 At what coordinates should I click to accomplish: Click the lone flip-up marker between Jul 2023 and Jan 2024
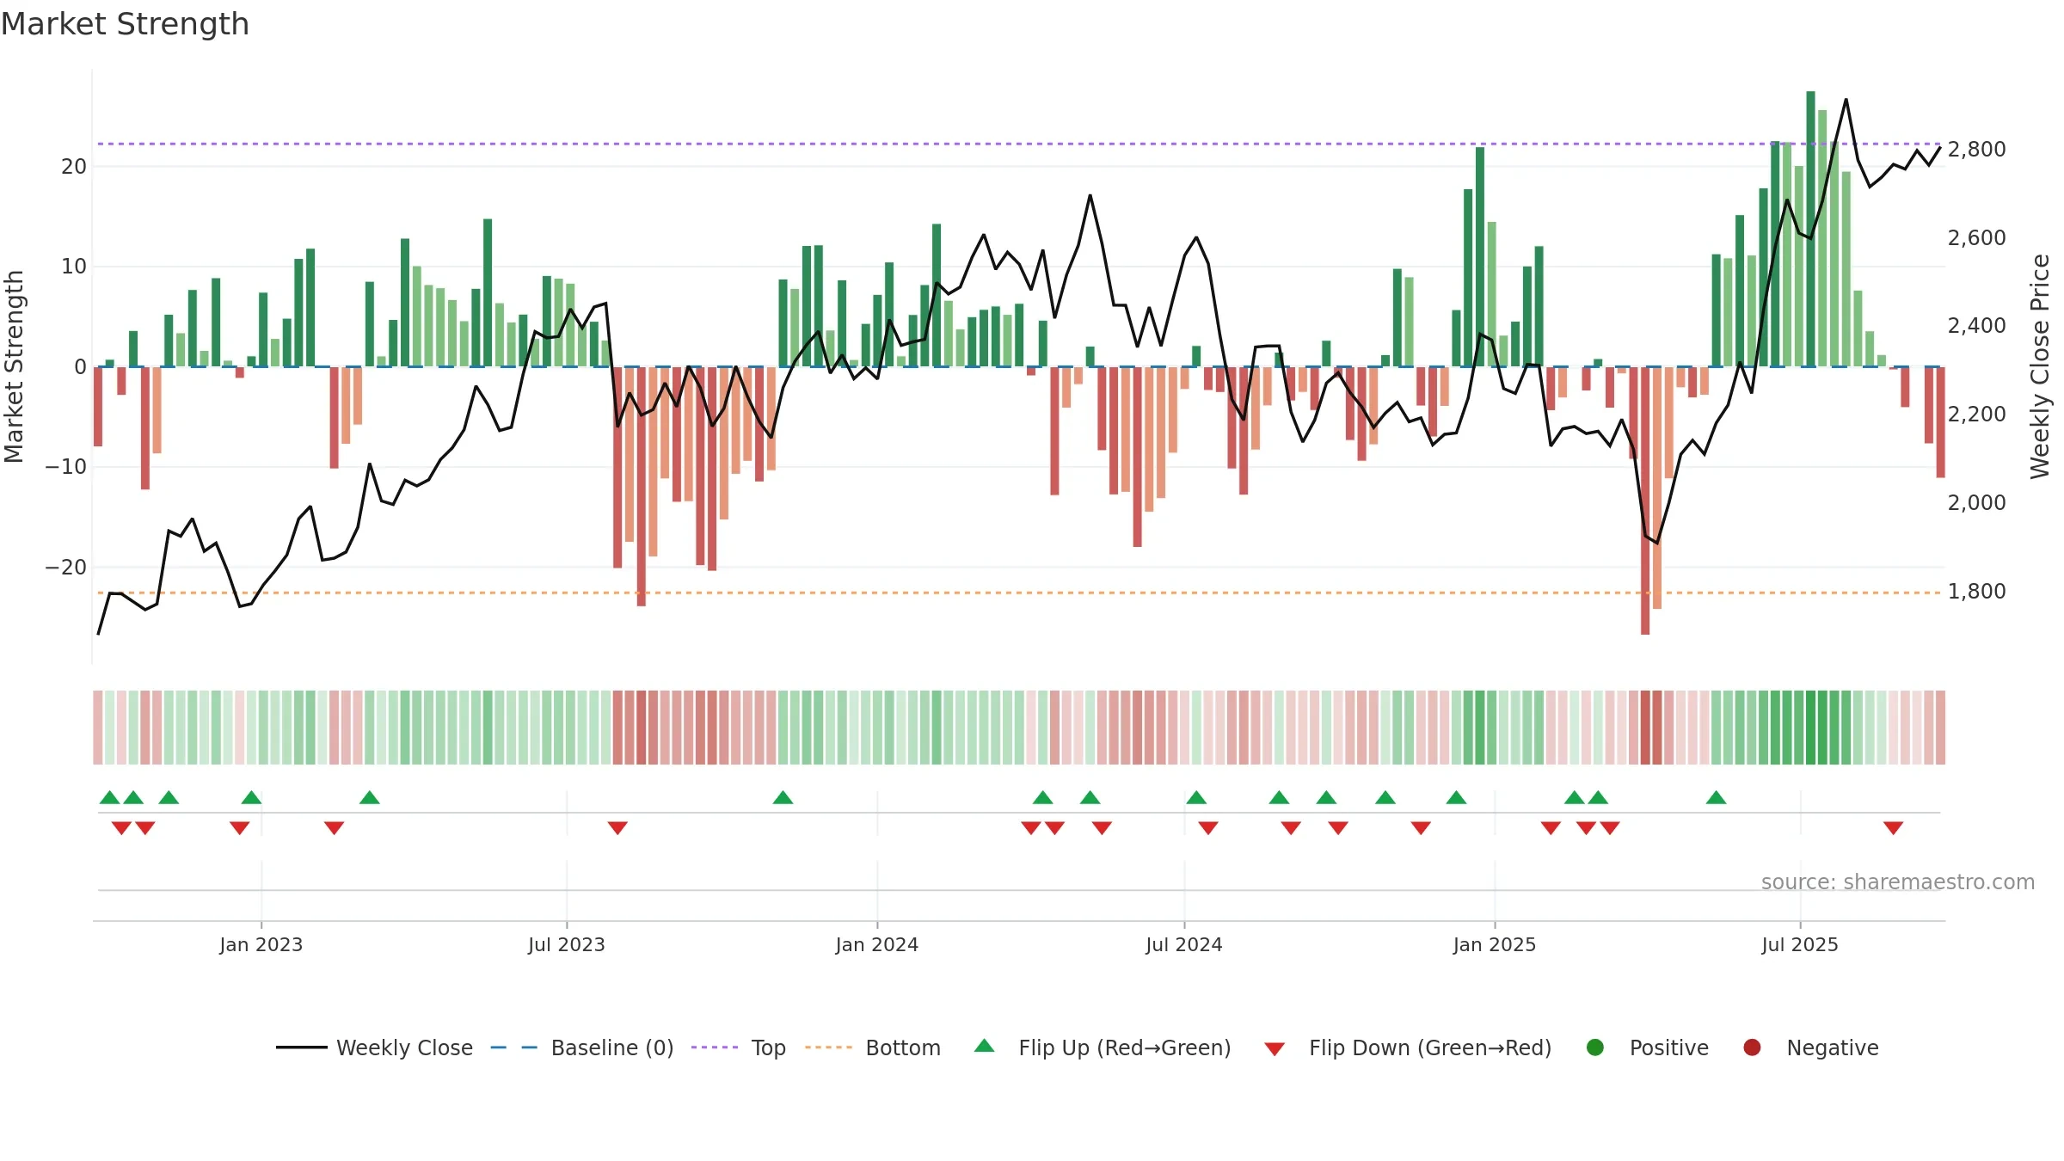pos(783,797)
